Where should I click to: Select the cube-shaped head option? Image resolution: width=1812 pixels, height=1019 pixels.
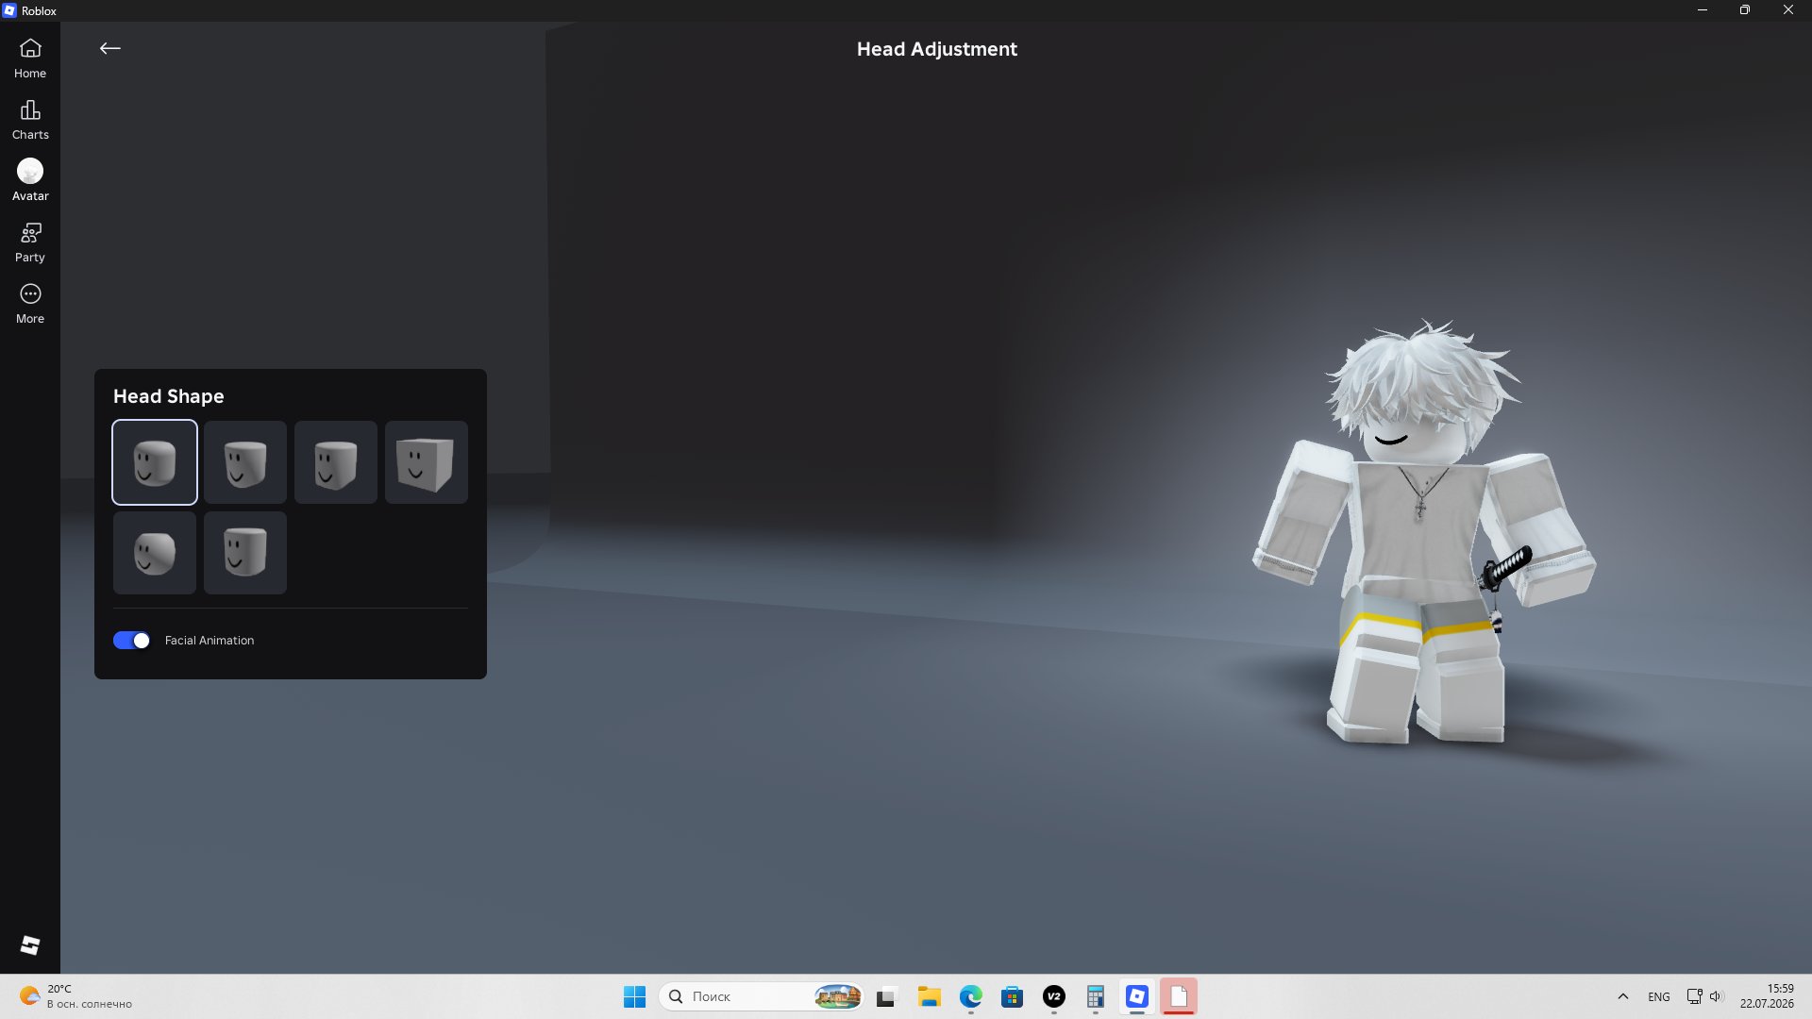427,462
